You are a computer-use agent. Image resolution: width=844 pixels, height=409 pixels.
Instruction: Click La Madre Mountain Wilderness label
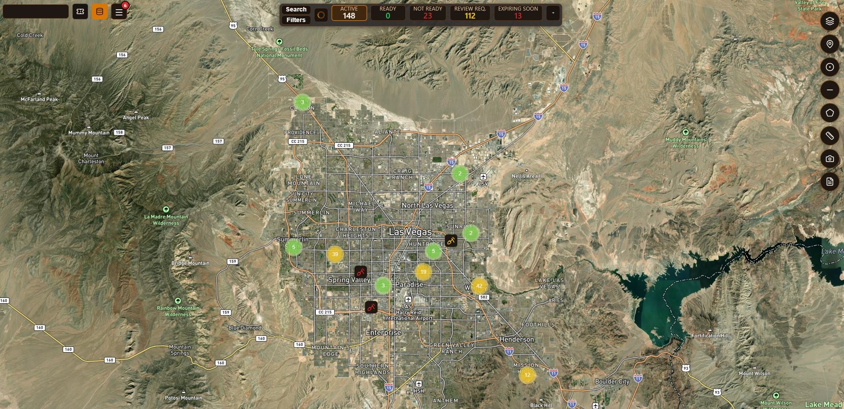166,220
